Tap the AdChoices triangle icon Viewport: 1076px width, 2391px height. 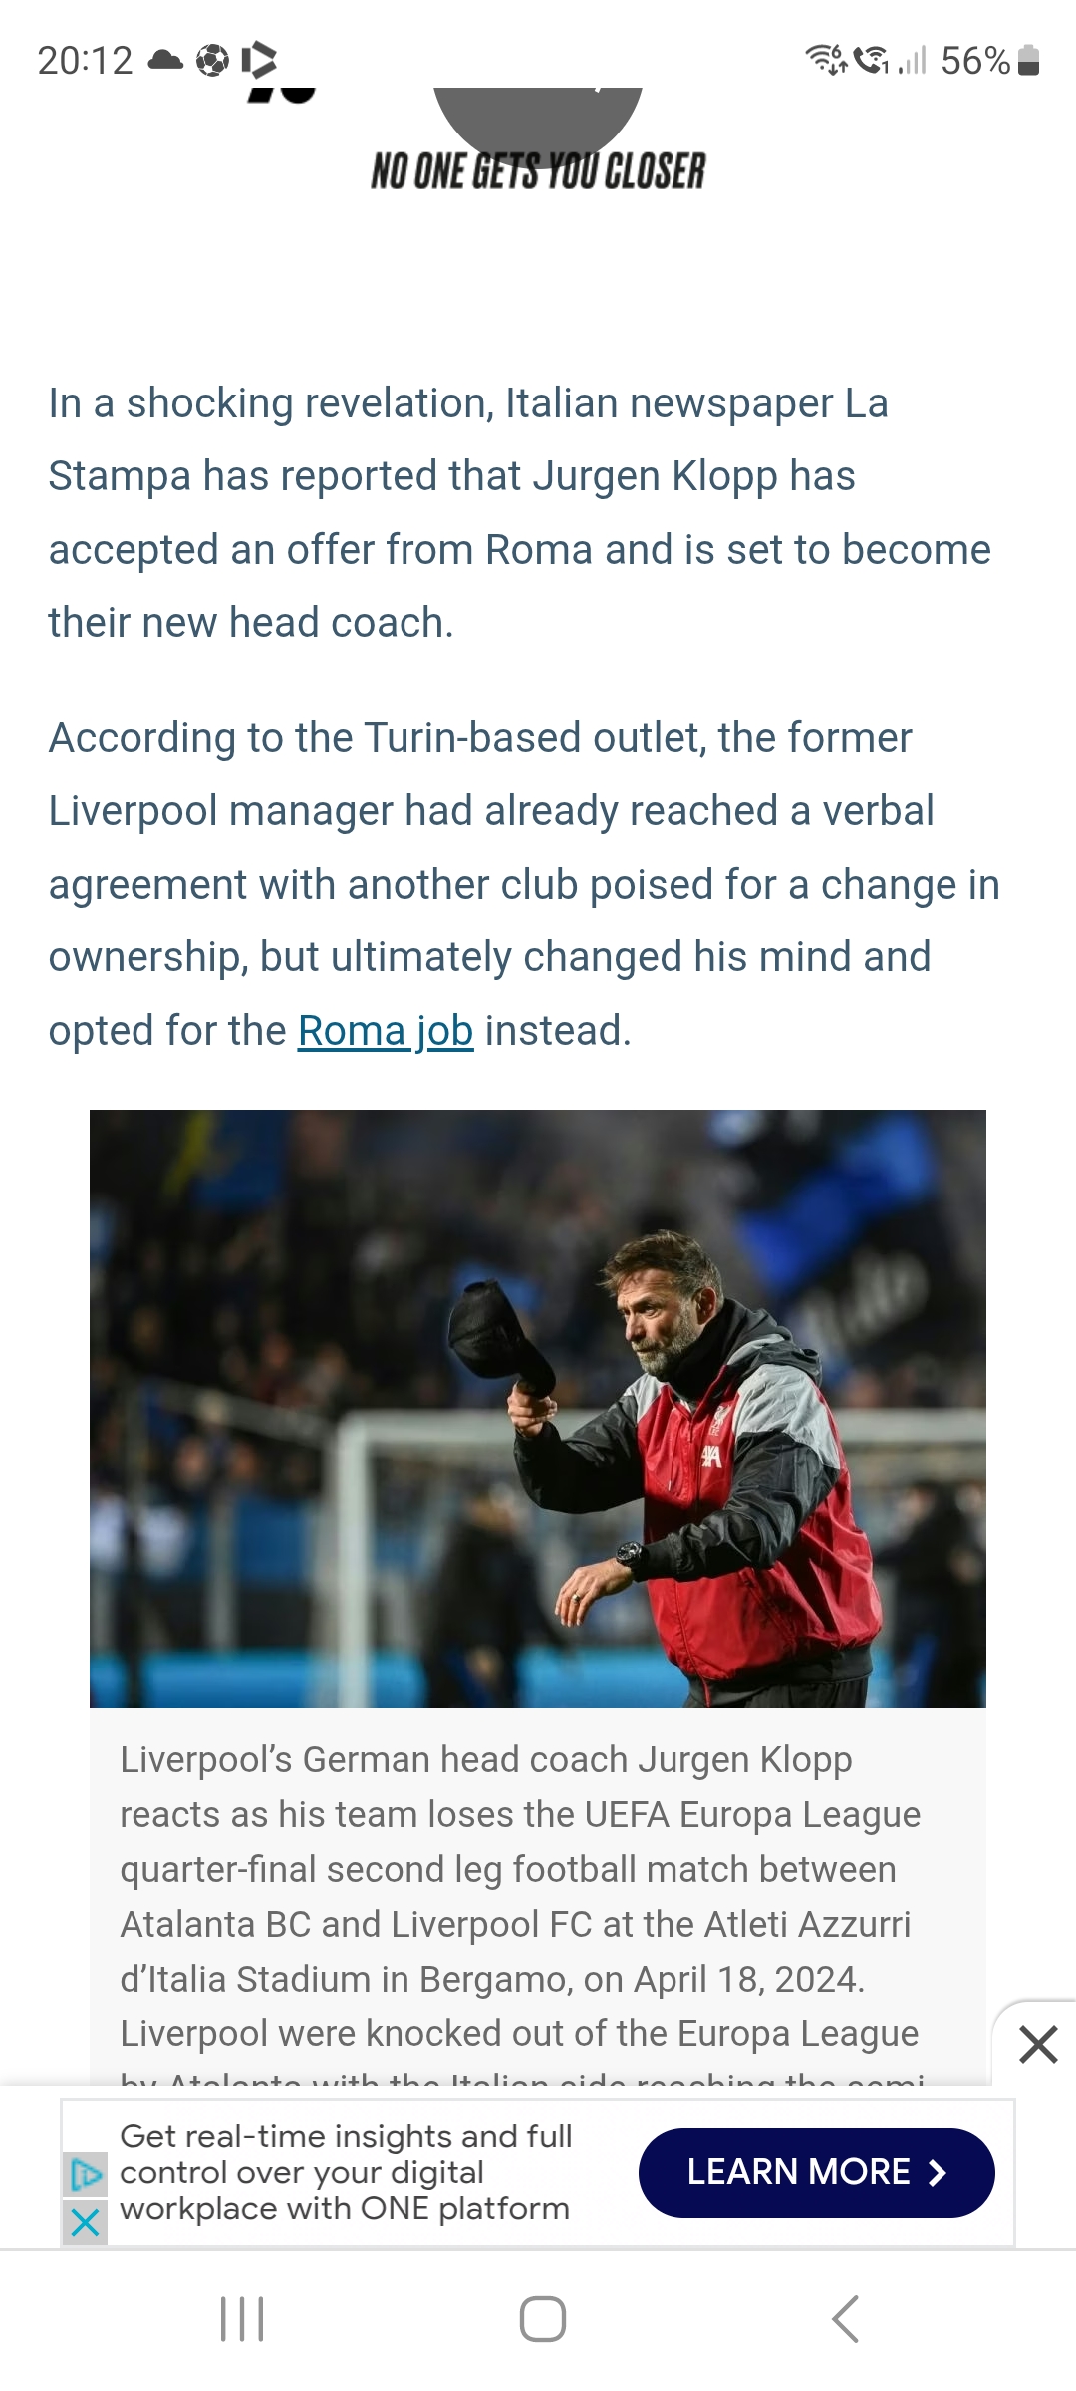(x=86, y=2174)
